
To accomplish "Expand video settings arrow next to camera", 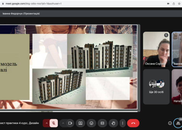I will point(63,123).
